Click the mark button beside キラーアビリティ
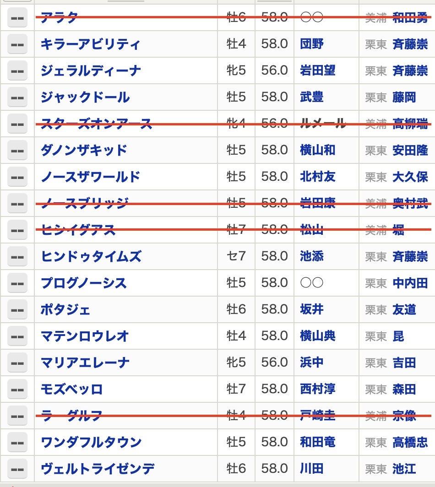The width and height of the screenshot is (435, 487). (17, 44)
